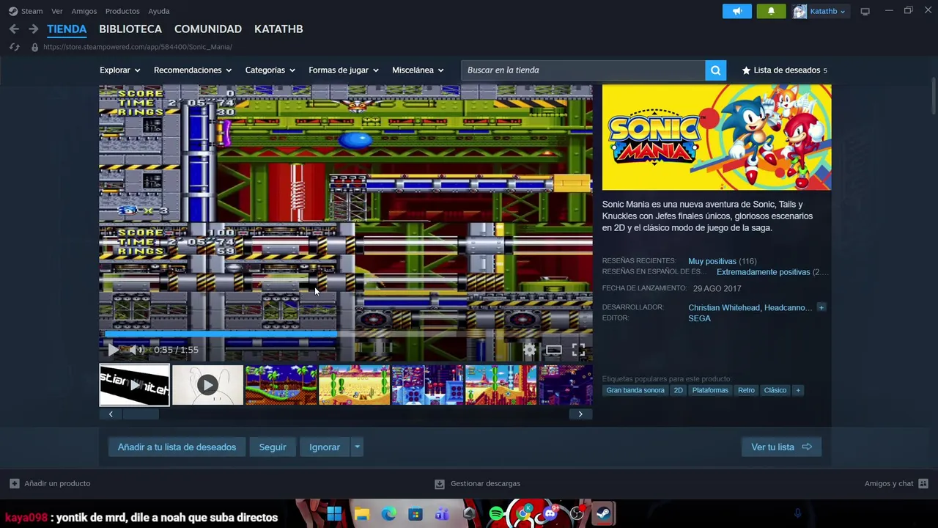This screenshot has width=938, height=528.
Task: Focus the Buscar en la tienda field
Action: 583,70
